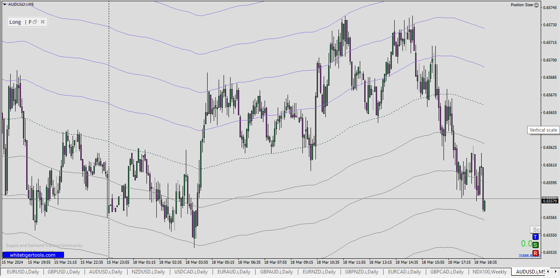Click the 18 Mar 18:35 time label
Viewport: 560px width, 278px height.
[486, 262]
